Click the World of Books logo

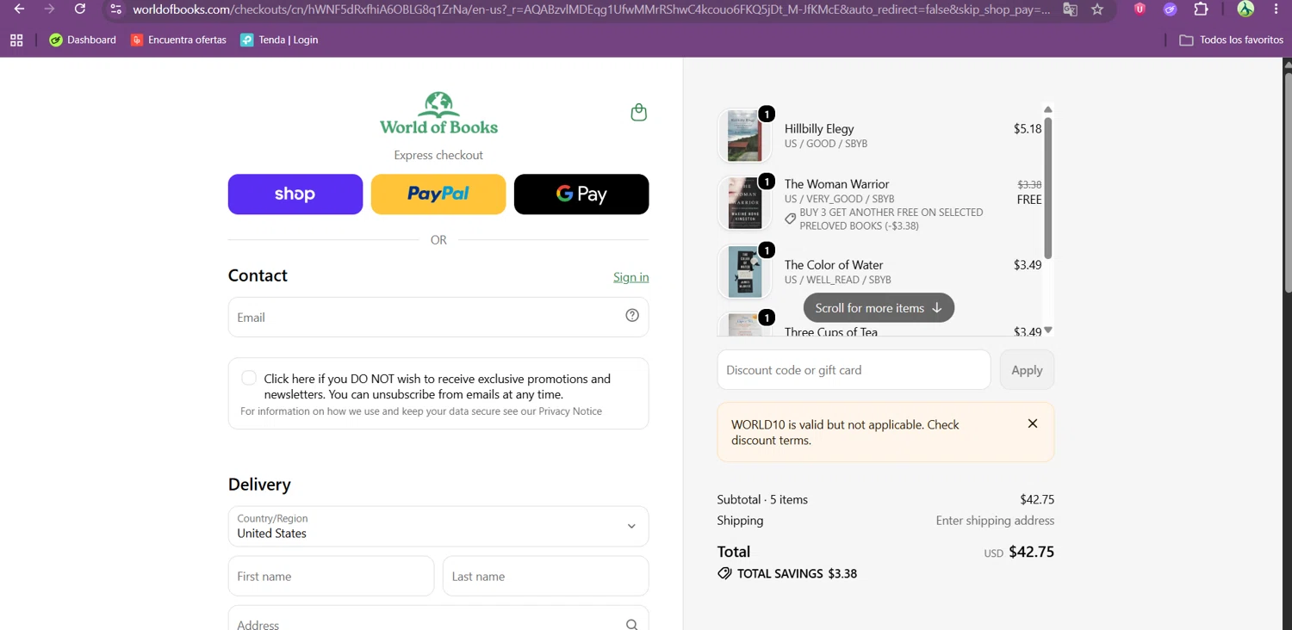coord(438,114)
